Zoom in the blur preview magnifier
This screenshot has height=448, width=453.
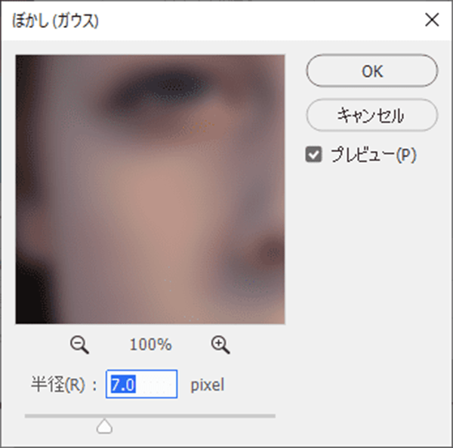[220, 344]
